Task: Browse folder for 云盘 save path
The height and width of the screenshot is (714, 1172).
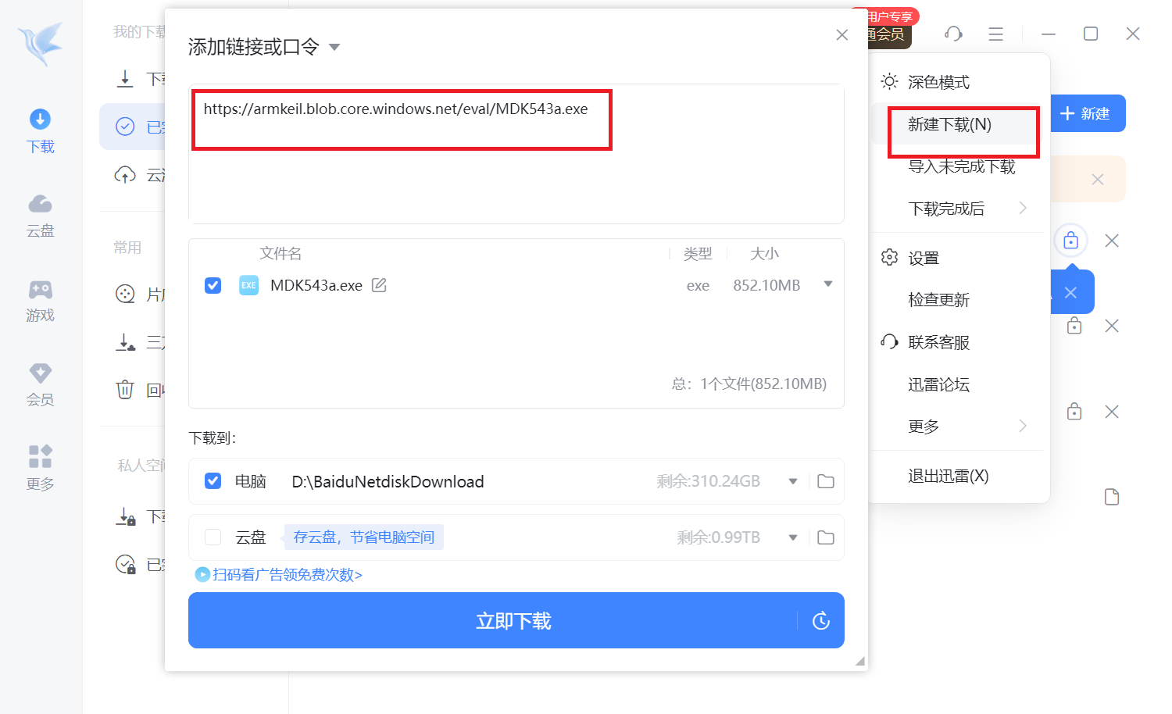Action: (826, 537)
